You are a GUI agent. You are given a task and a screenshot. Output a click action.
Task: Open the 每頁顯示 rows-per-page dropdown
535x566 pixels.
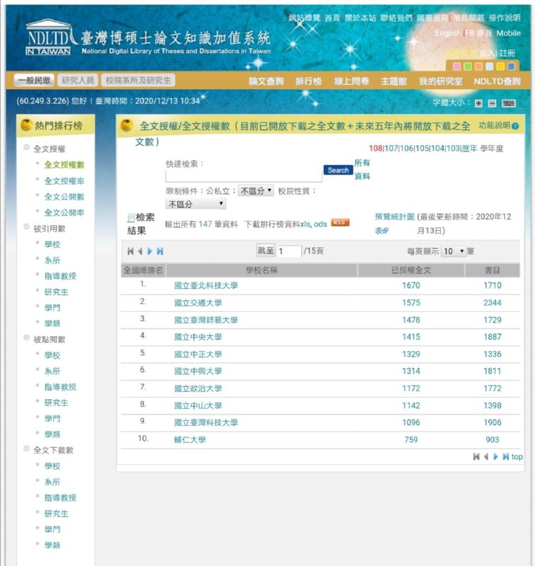(454, 251)
